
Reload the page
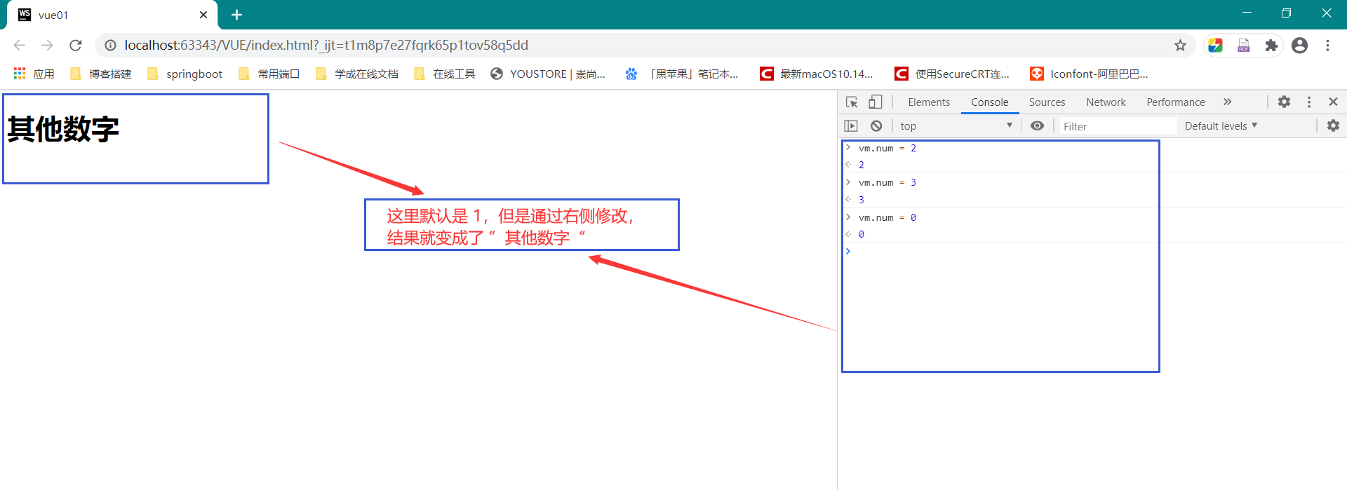click(x=76, y=46)
